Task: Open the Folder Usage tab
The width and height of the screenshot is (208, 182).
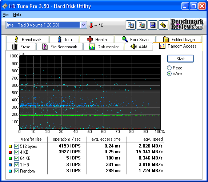Action: coord(179,39)
